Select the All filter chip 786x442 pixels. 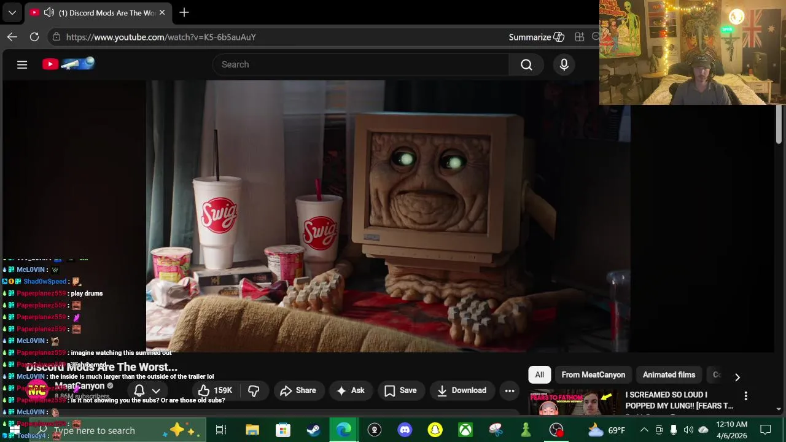(539, 374)
